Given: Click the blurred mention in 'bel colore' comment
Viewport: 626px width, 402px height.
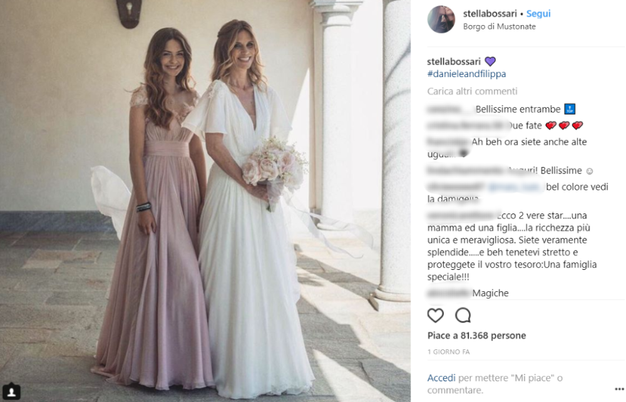Looking at the screenshot, I should coord(515,187).
